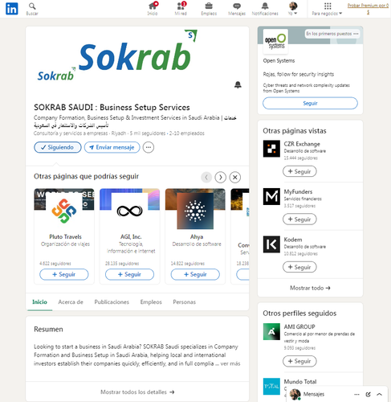The height and width of the screenshot is (402, 391).
Task: Switch to the Publicaciones tab
Action: 112,302
